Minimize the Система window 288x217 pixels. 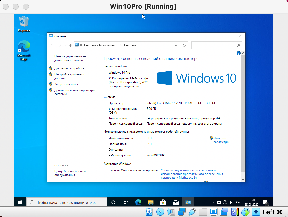(217, 36)
